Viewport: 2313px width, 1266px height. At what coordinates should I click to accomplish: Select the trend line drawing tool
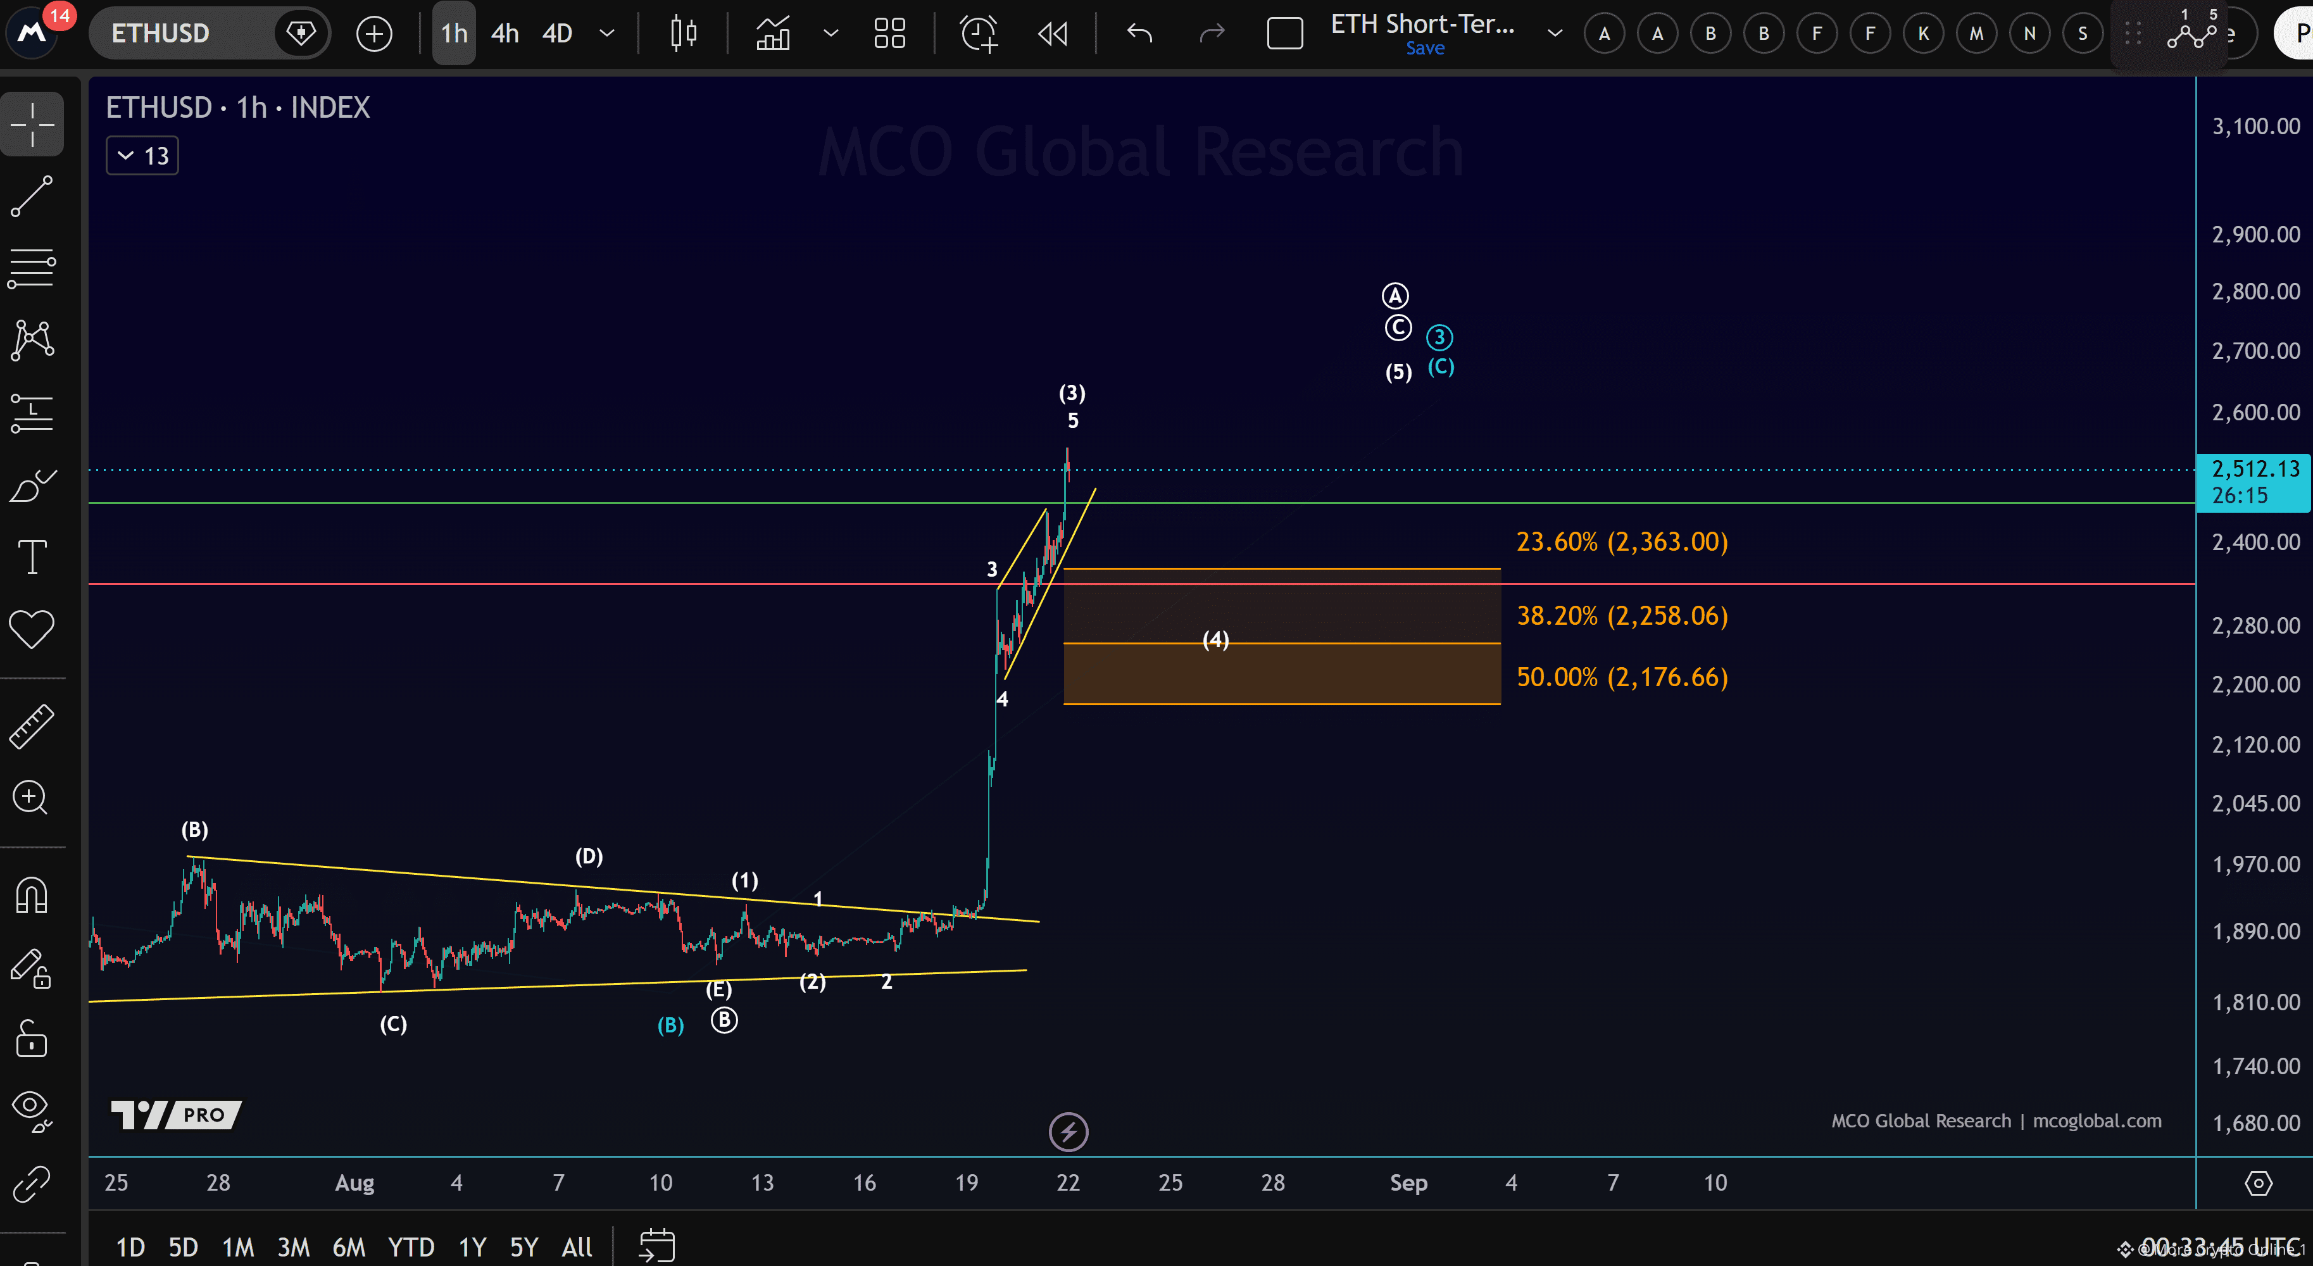(x=32, y=197)
